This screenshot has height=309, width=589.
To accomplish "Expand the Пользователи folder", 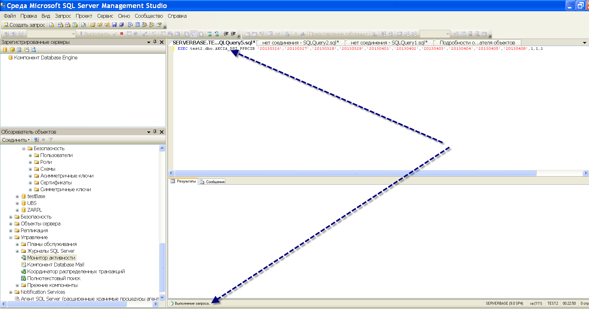I will (30, 155).
